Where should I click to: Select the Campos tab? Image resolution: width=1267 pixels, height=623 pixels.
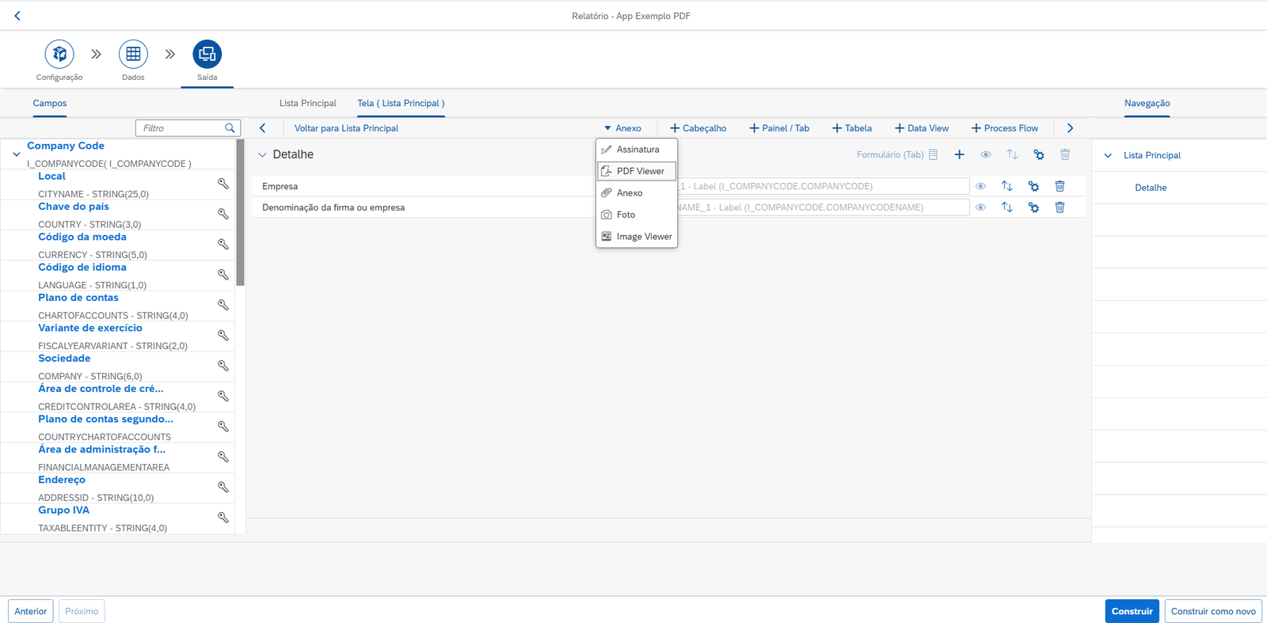click(50, 103)
